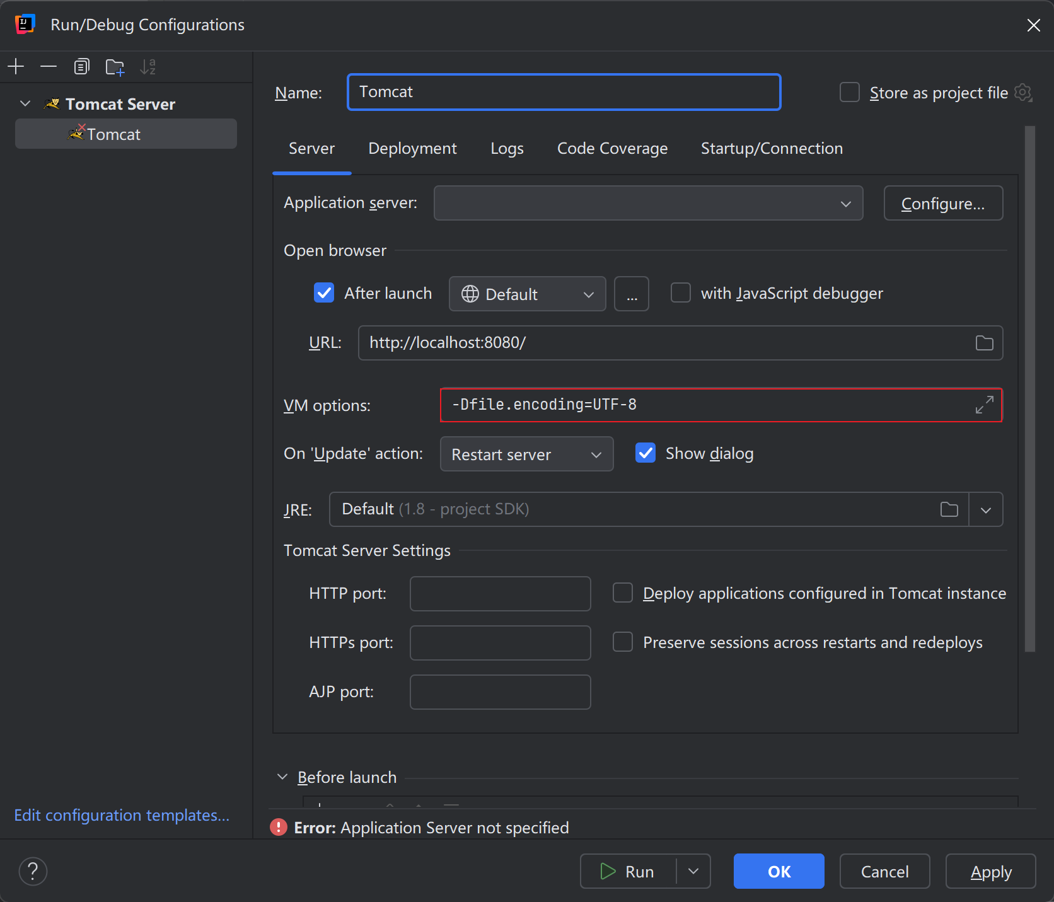
Task: Browse for the URL via its folder icon
Action: [984, 343]
